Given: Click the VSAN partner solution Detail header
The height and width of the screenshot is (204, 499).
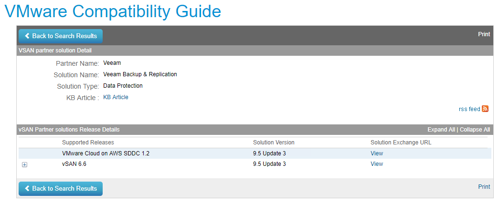Looking at the screenshot, I should pos(55,51).
